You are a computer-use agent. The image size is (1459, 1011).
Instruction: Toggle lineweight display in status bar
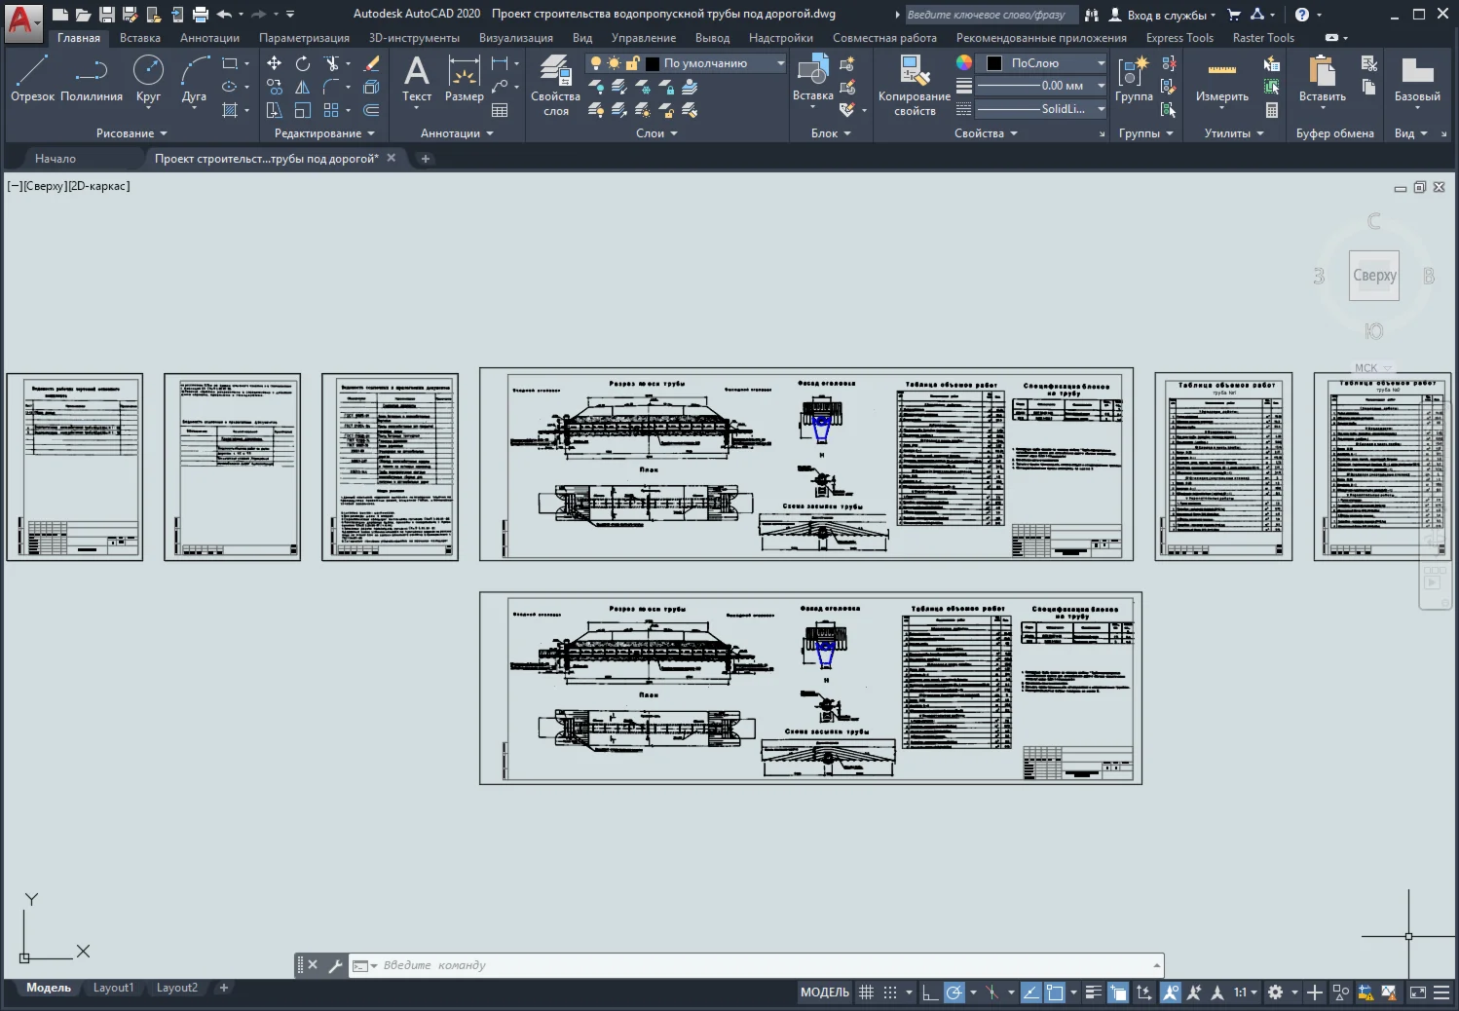tap(1094, 992)
